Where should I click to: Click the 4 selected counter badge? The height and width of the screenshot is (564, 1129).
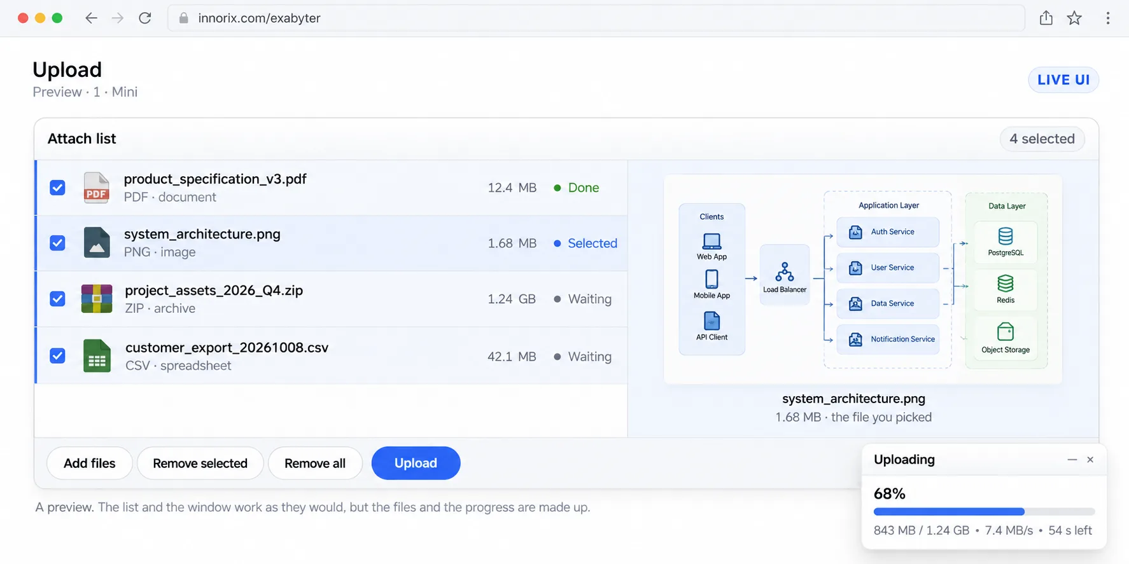[1042, 139]
